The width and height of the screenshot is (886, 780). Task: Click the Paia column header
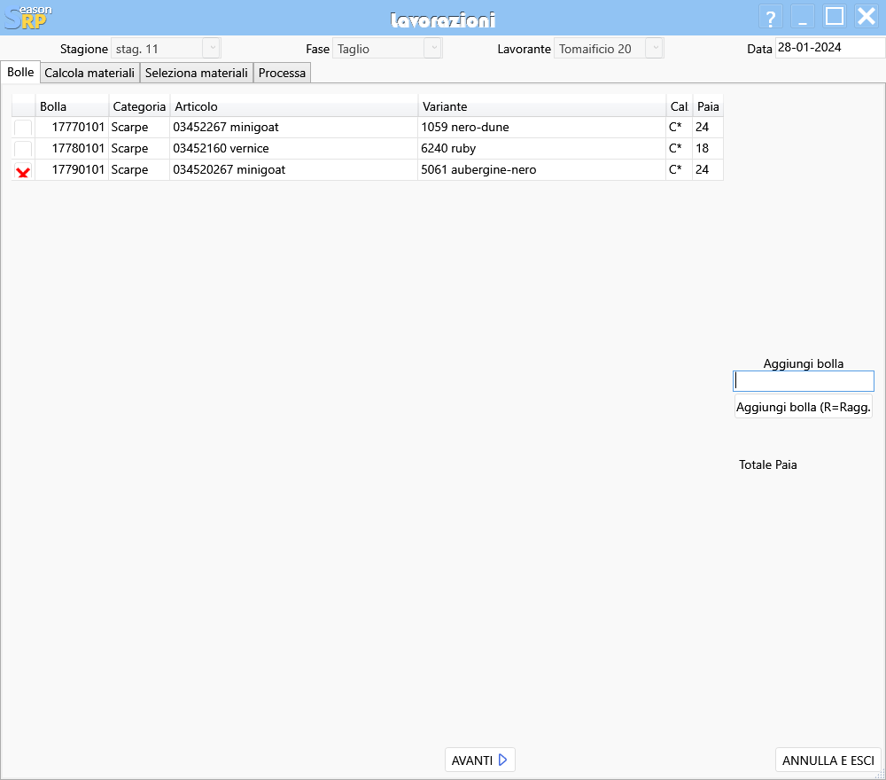708,106
